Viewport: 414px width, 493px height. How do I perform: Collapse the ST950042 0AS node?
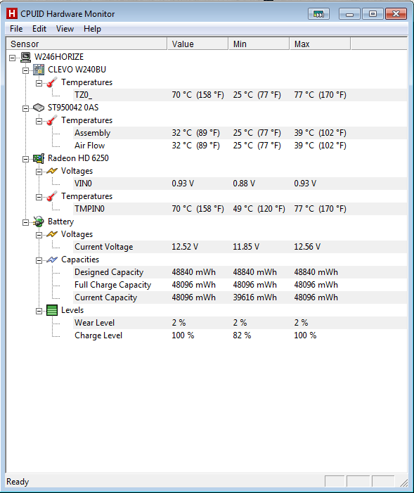click(25, 108)
